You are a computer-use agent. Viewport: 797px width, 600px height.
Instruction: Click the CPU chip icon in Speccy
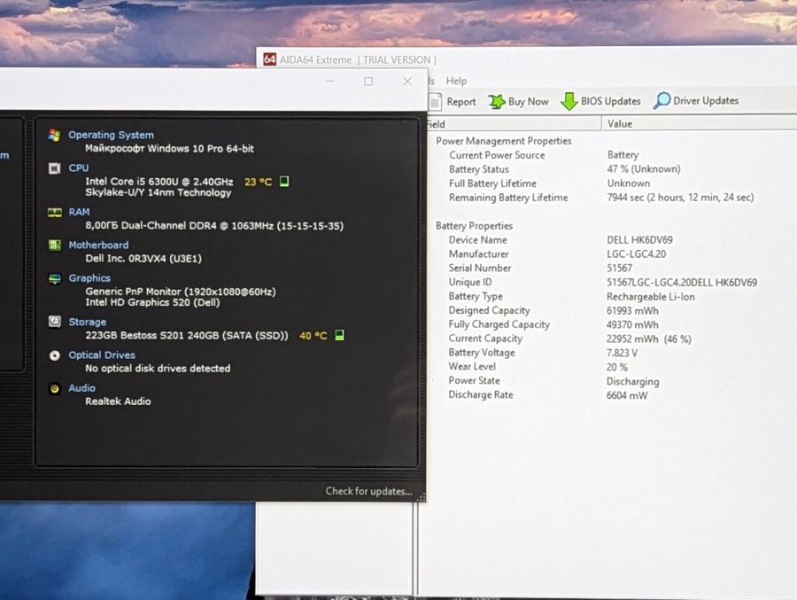[54, 168]
